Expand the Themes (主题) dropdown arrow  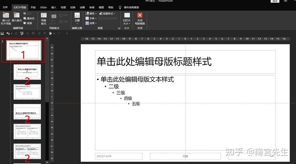point(77,24)
